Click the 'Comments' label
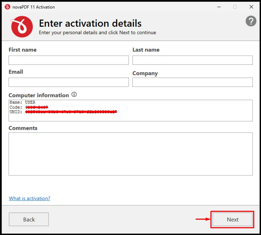Screen dimensions: 261x235 click(x=23, y=128)
